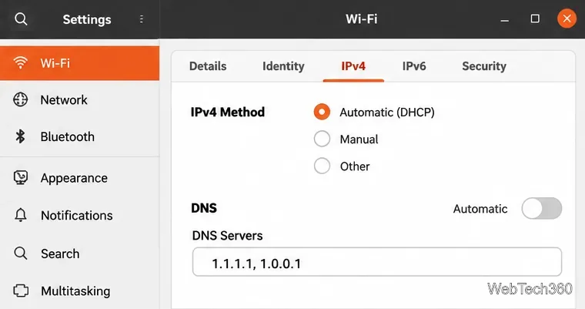Click the DNS Servers input field
This screenshot has height=309, width=585.
point(377,262)
